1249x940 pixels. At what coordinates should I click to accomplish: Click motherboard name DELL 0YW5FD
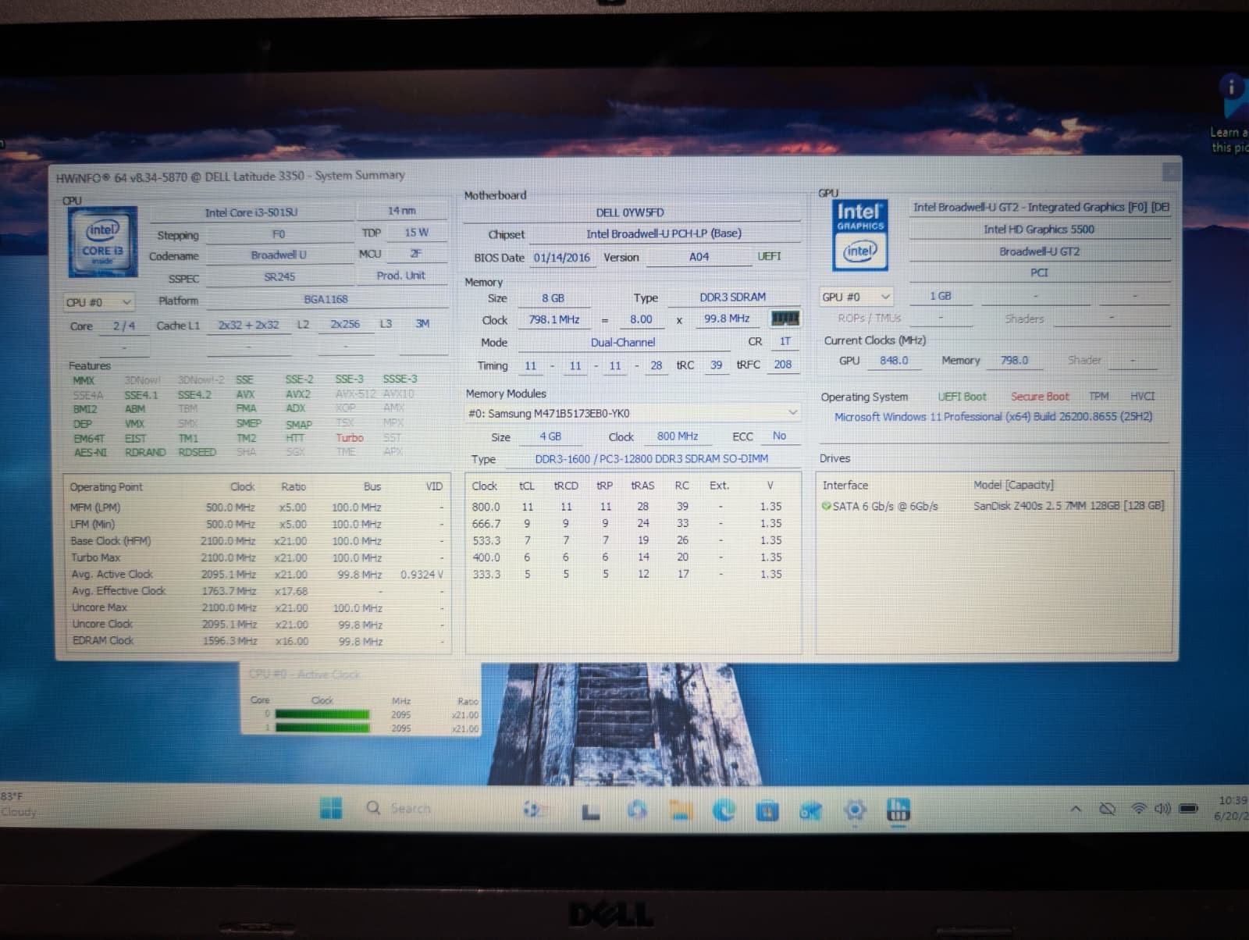630,212
